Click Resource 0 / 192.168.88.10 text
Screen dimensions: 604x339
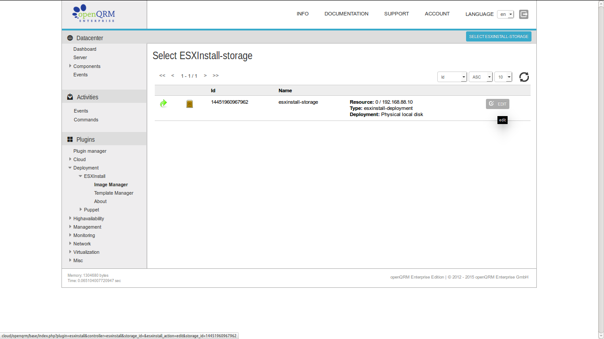click(381, 102)
